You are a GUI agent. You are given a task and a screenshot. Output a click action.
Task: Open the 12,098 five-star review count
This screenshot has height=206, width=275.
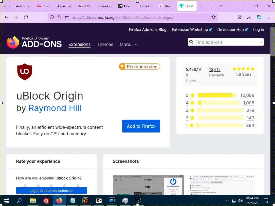247,95
